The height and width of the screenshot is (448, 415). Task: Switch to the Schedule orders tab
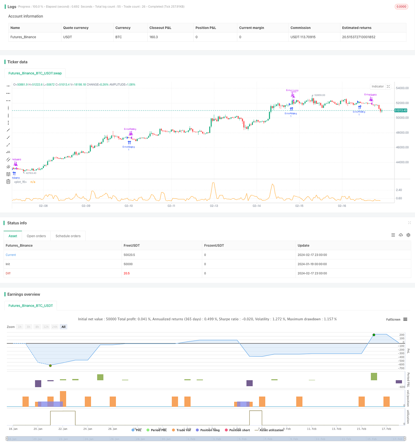[68, 236]
